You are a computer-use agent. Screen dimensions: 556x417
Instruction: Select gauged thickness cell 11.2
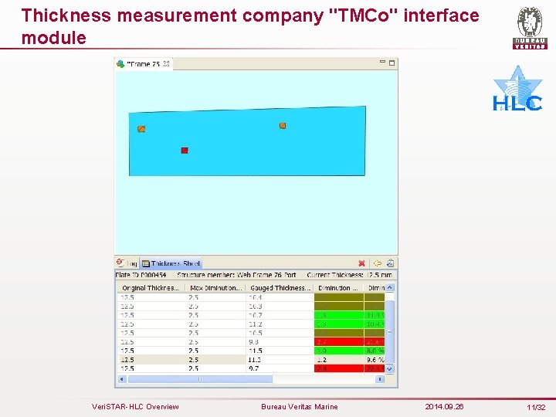pos(280,324)
